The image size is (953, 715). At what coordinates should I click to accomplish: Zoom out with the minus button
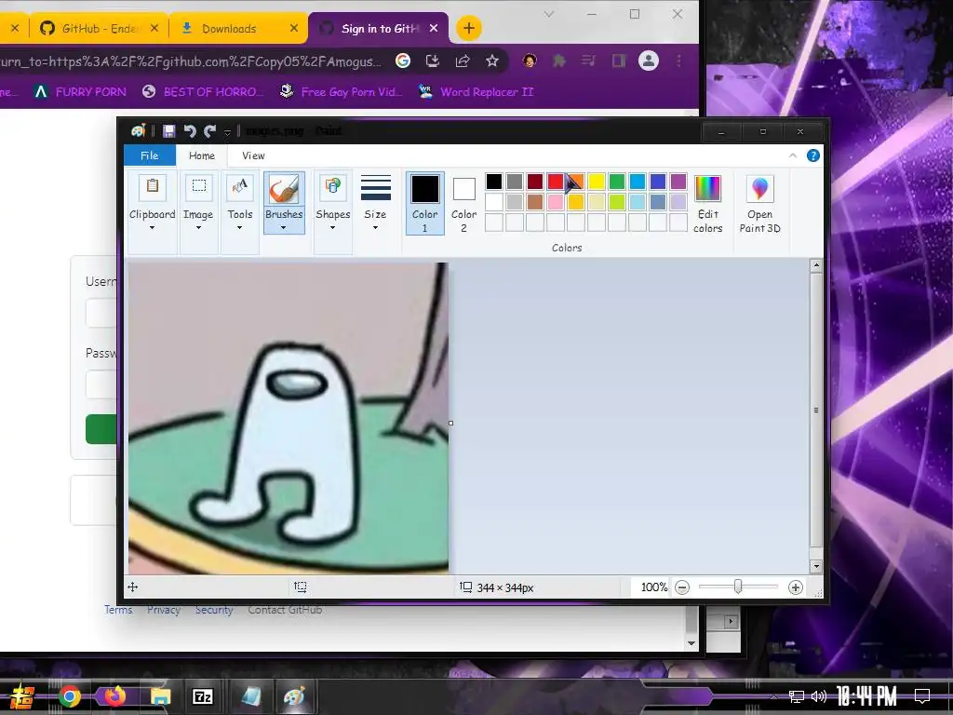click(682, 587)
